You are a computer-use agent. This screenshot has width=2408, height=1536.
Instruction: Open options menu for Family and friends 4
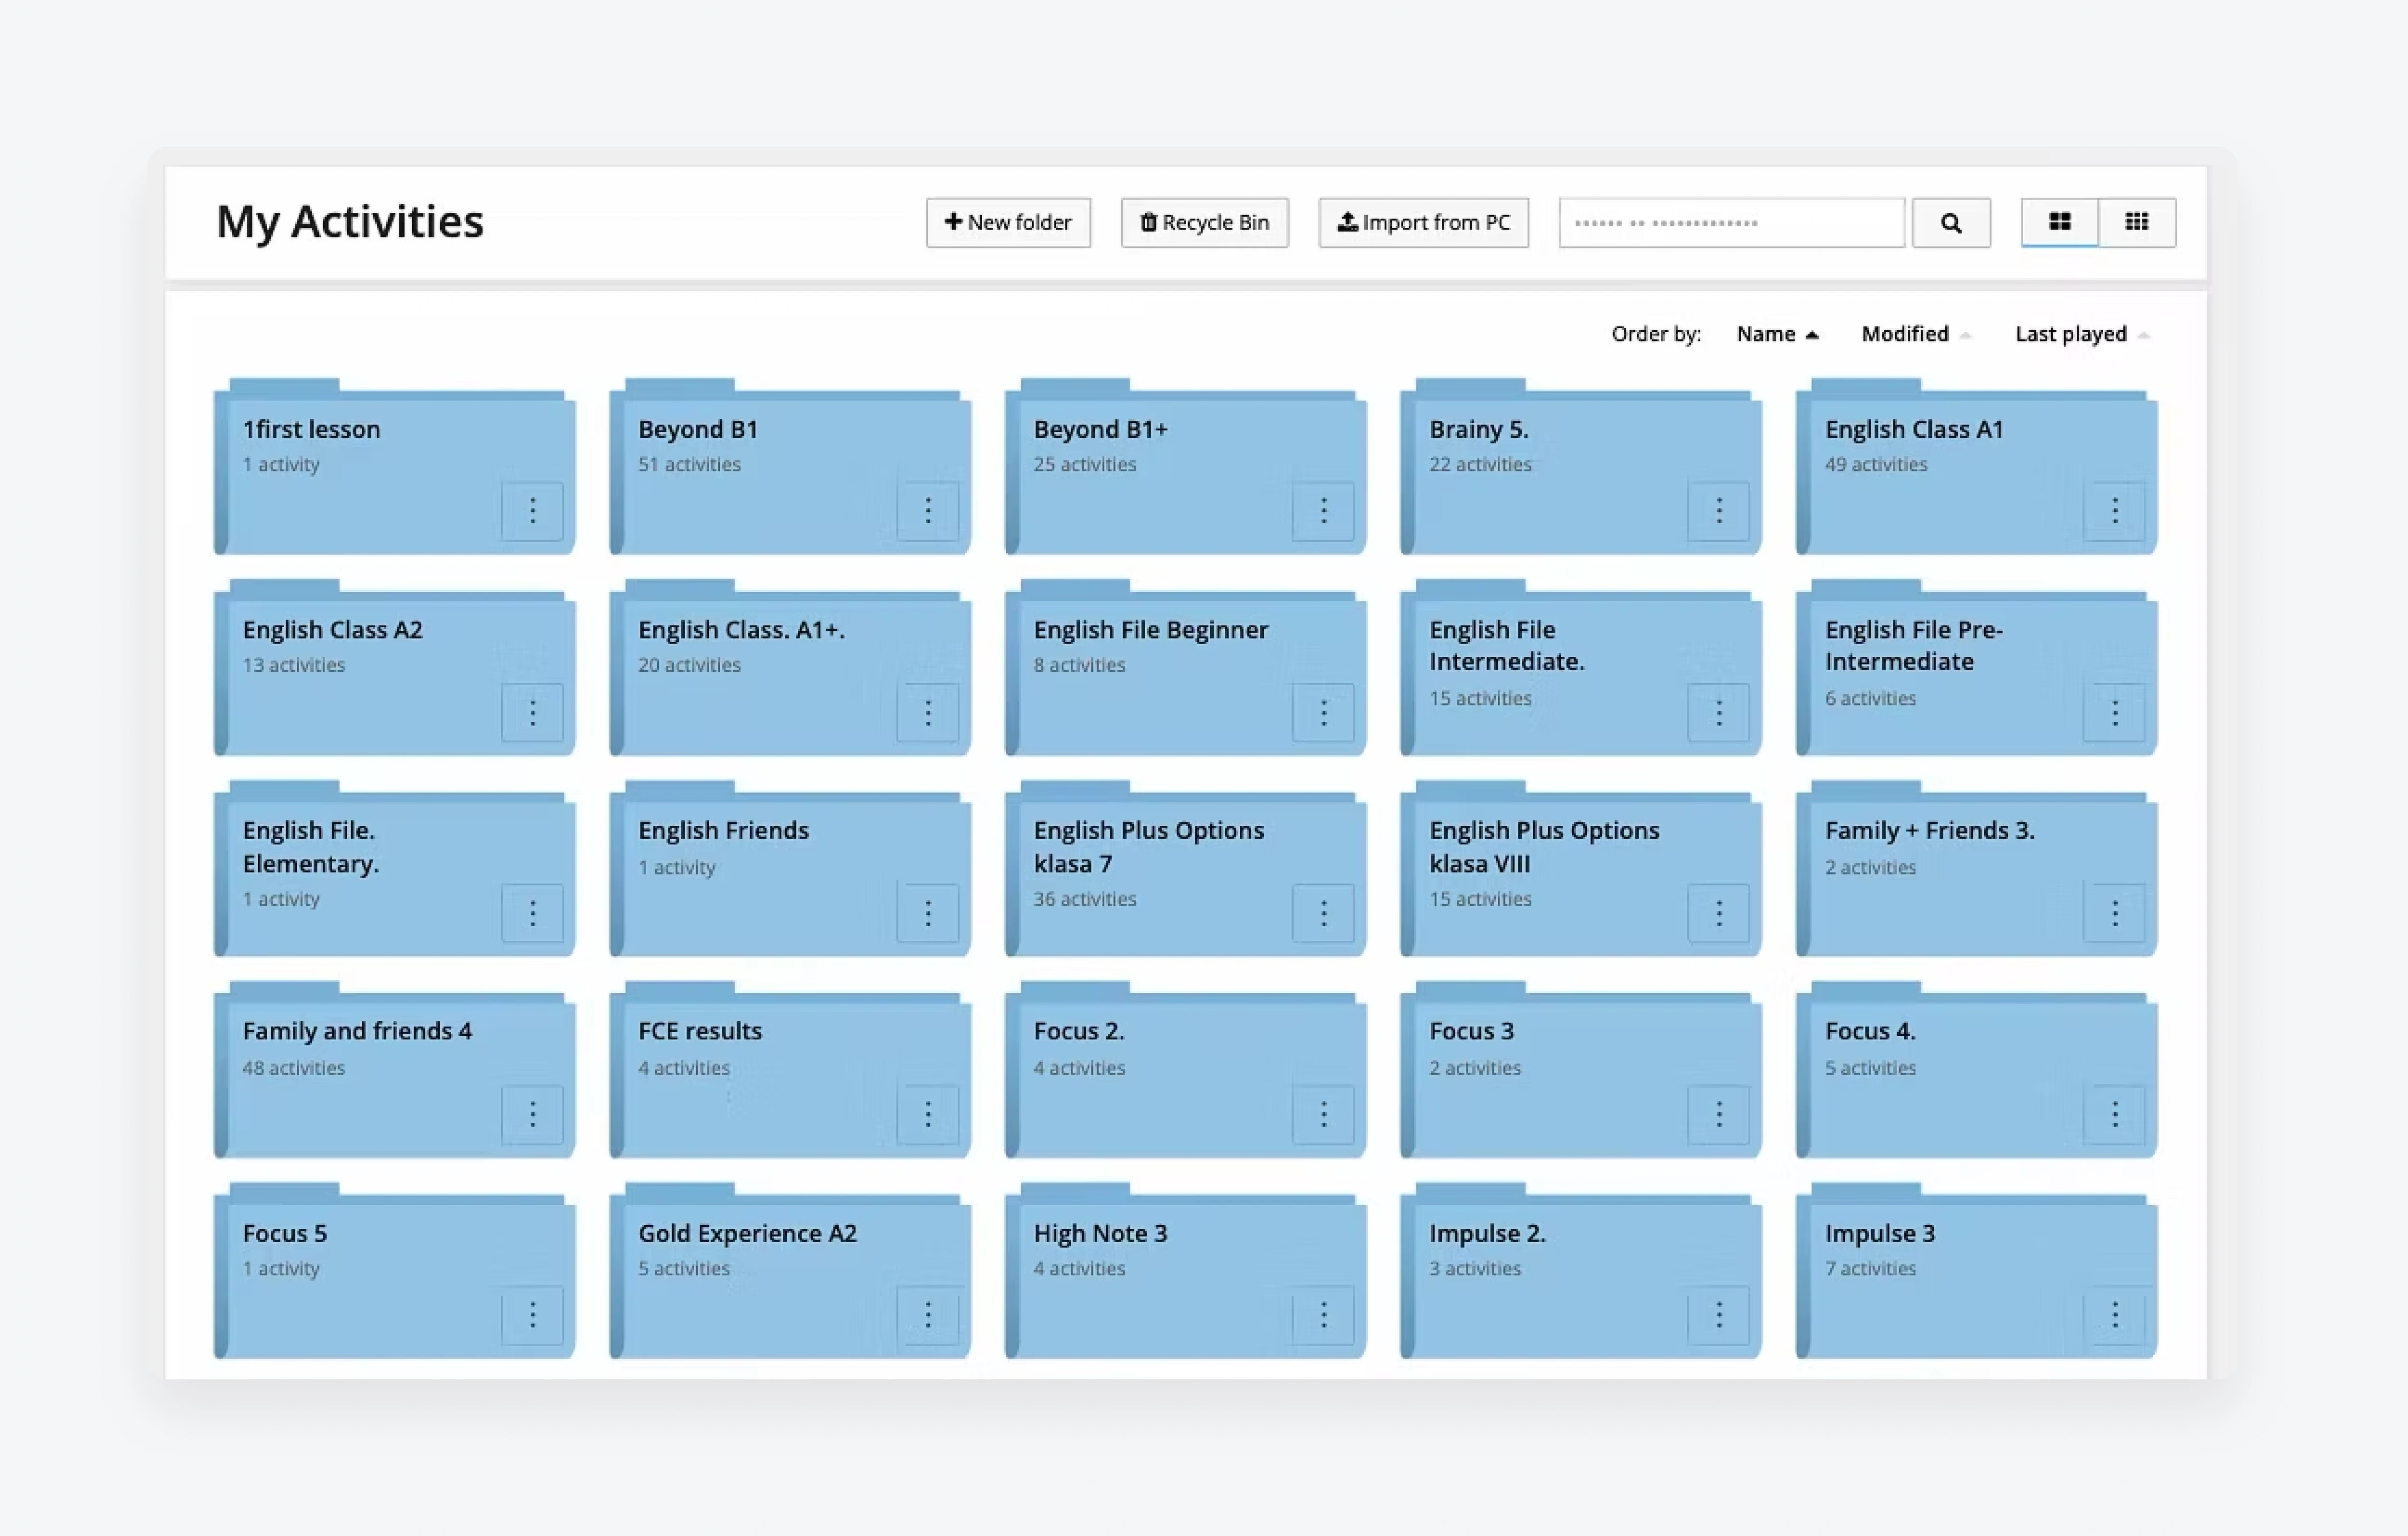pos(532,1114)
